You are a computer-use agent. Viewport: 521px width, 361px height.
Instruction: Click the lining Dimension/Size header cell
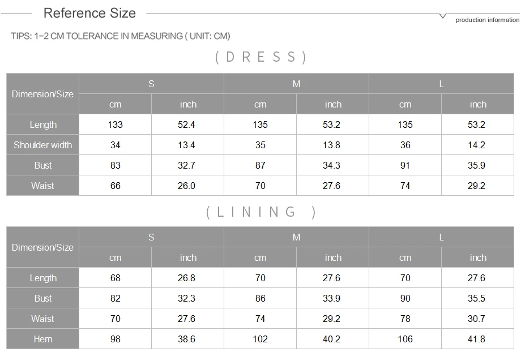pyautogui.click(x=43, y=247)
